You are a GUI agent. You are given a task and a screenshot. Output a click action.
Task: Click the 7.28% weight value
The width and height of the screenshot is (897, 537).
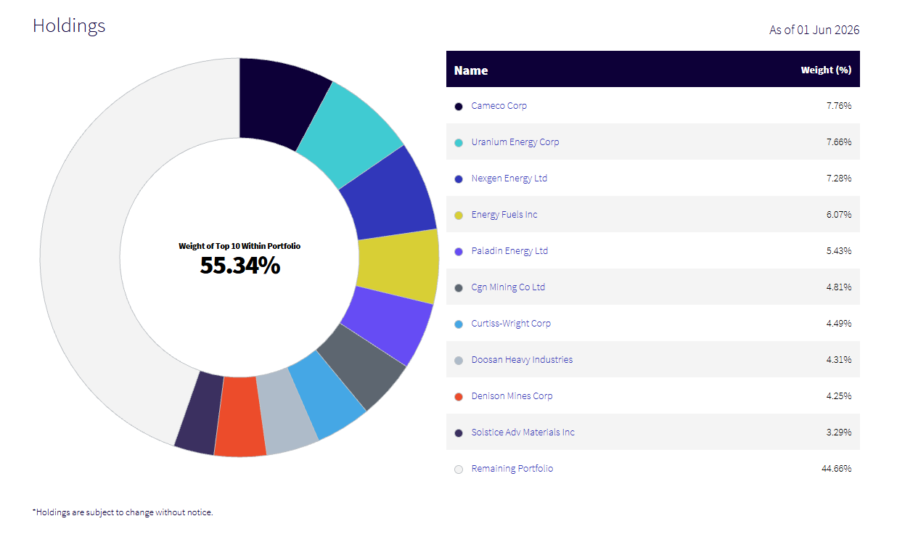pos(839,179)
